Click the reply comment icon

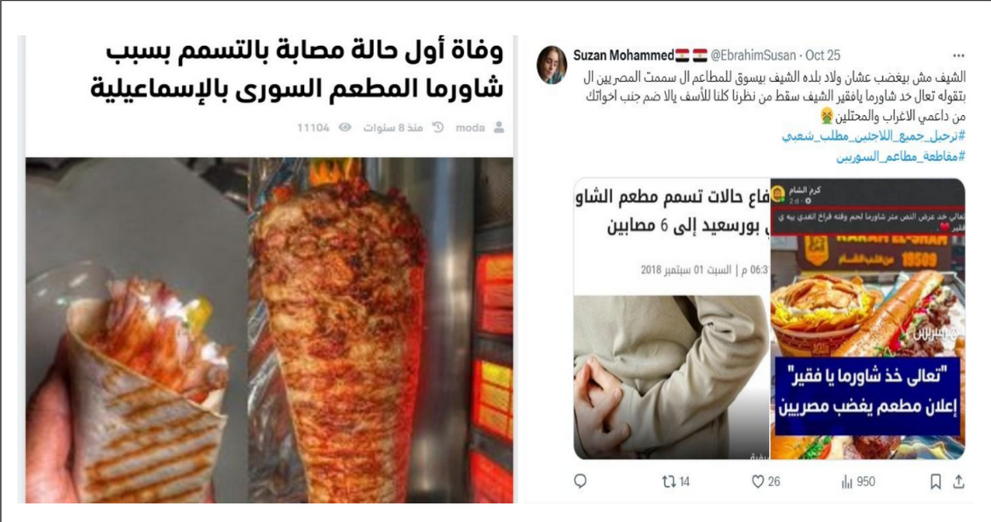pos(580,482)
